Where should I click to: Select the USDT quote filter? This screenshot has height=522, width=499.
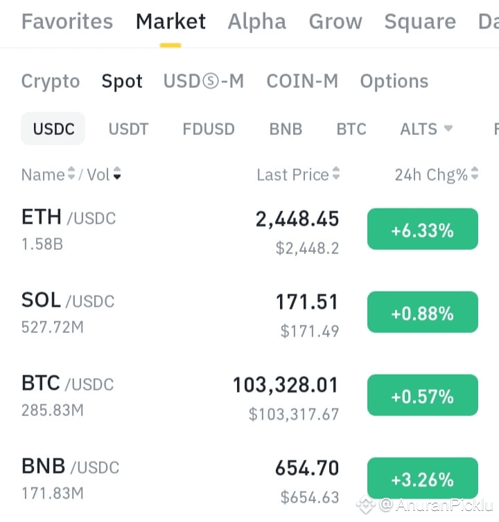click(x=128, y=129)
